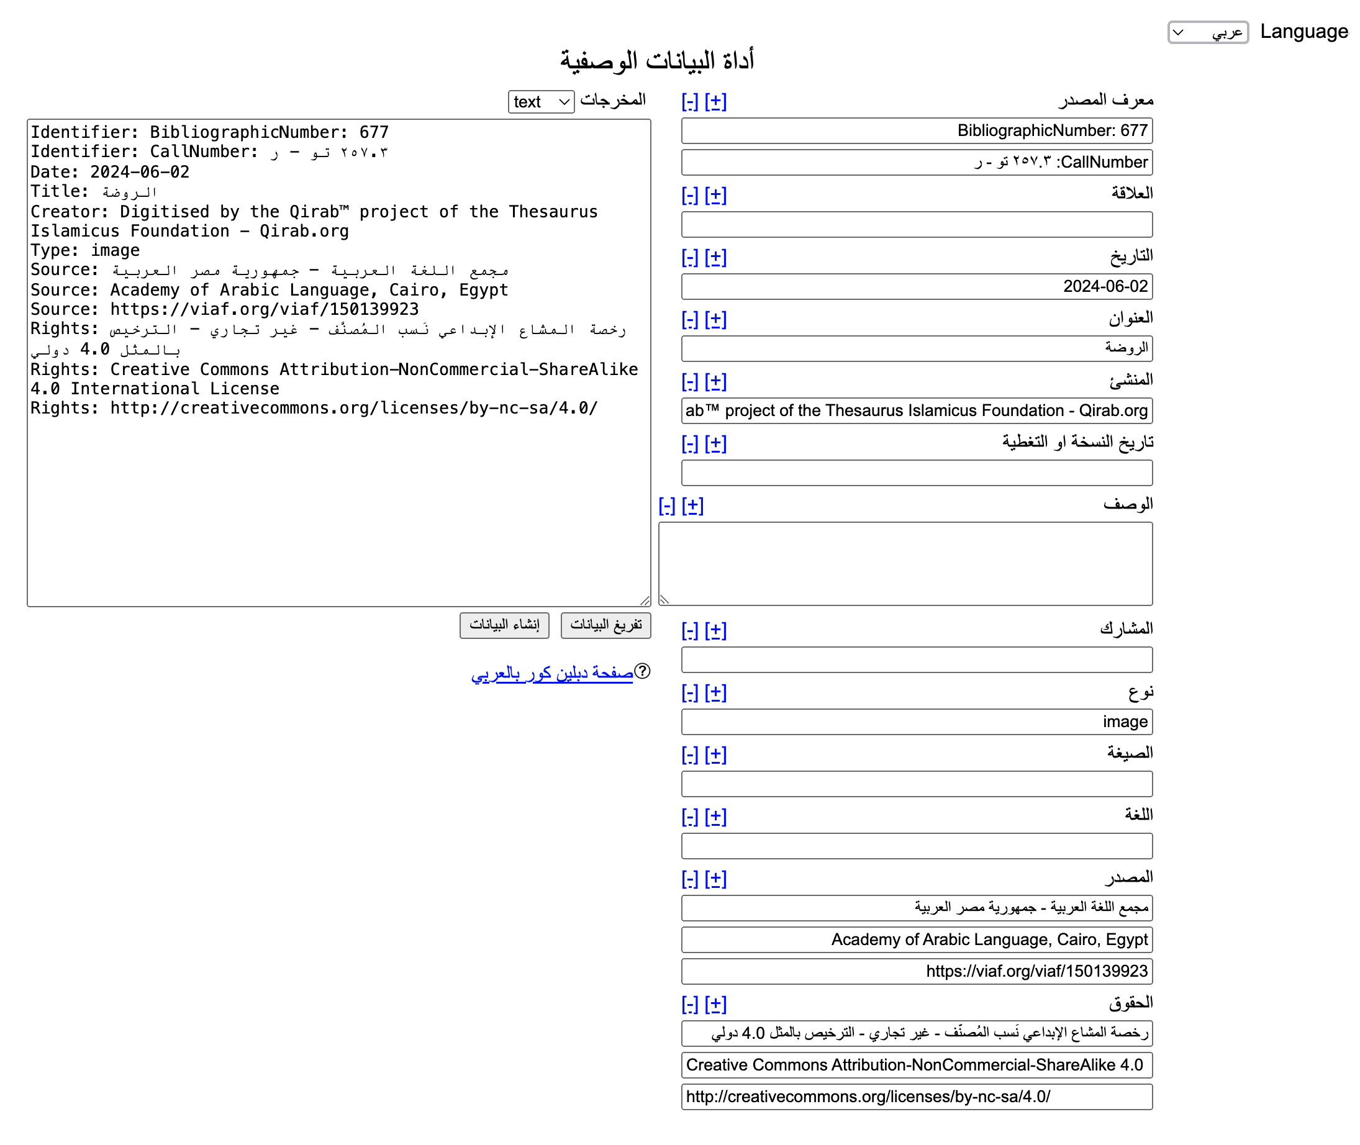This screenshot has width=1360, height=1145.
Task: Click the إنشاء البيانات button
Action: point(504,625)
